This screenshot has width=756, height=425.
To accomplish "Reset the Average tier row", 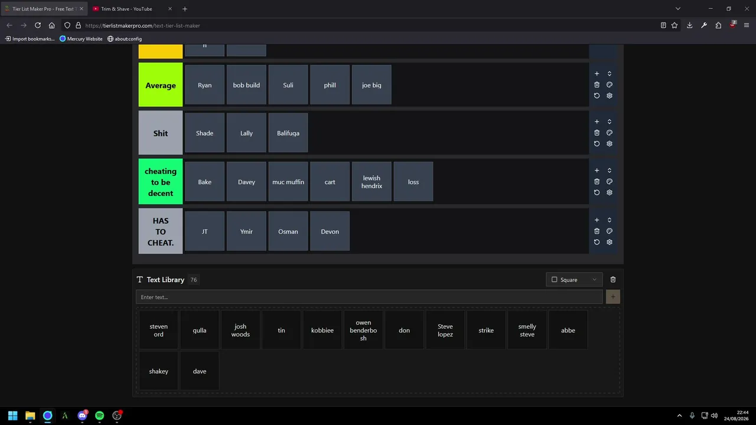I will pyautogui.click(x=597, y=96).
